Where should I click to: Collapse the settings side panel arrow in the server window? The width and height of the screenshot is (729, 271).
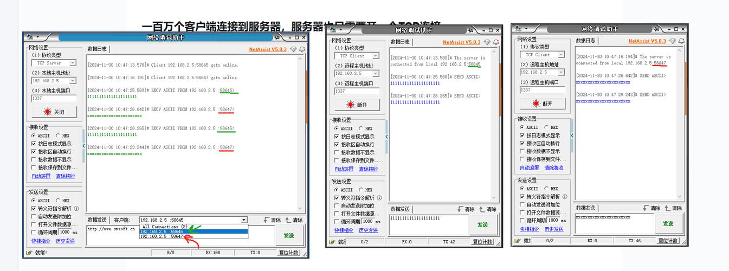click(x=83, y=145)
